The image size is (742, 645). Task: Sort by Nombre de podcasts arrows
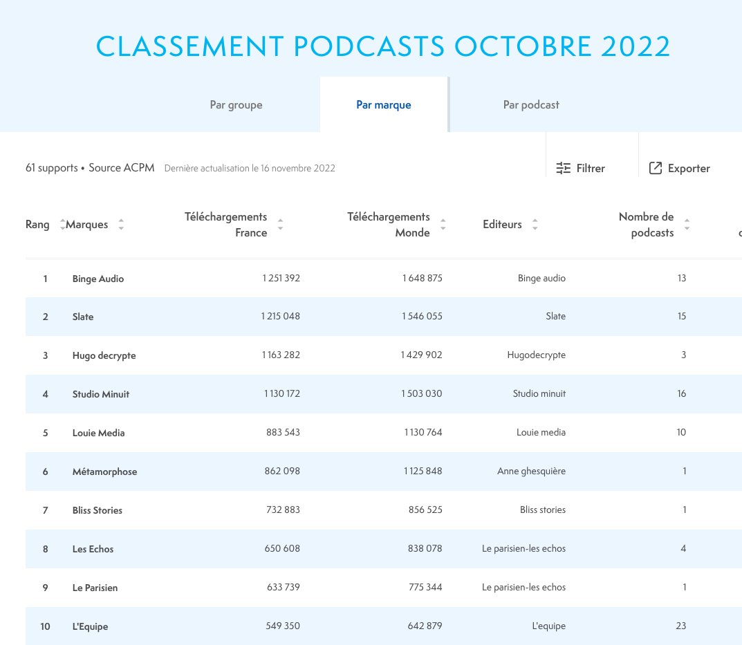(x=687, y=224)
